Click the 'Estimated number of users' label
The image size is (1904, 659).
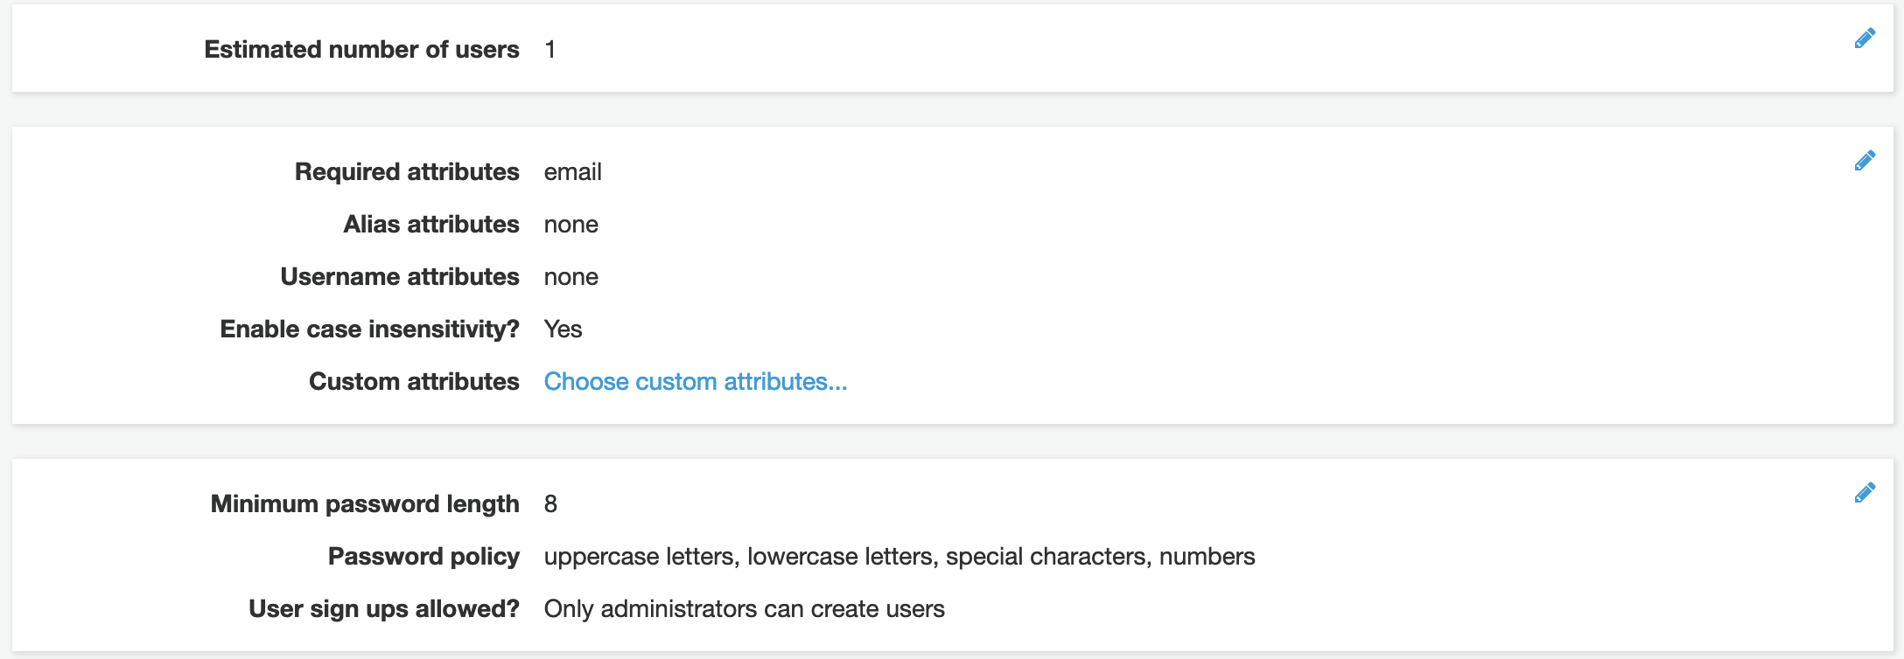[x=361, y=50]
